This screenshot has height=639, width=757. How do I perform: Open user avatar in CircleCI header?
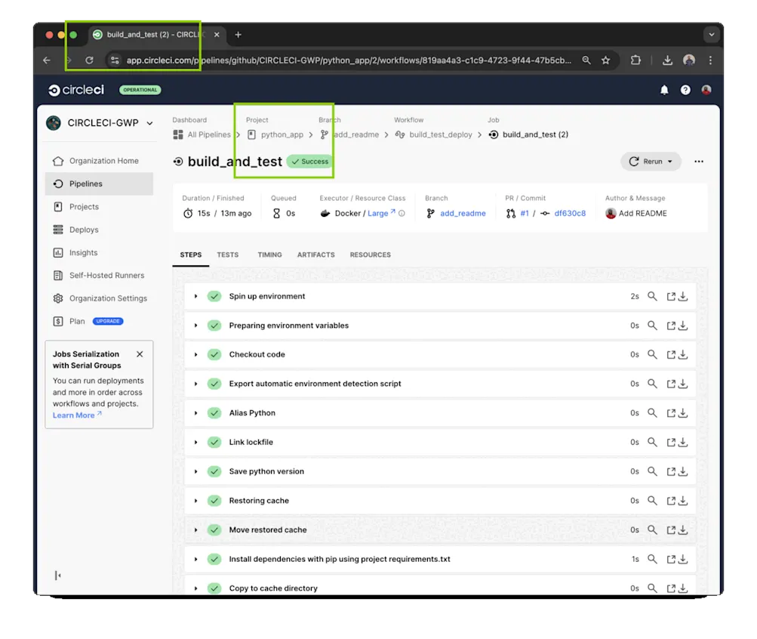point(706,90)
